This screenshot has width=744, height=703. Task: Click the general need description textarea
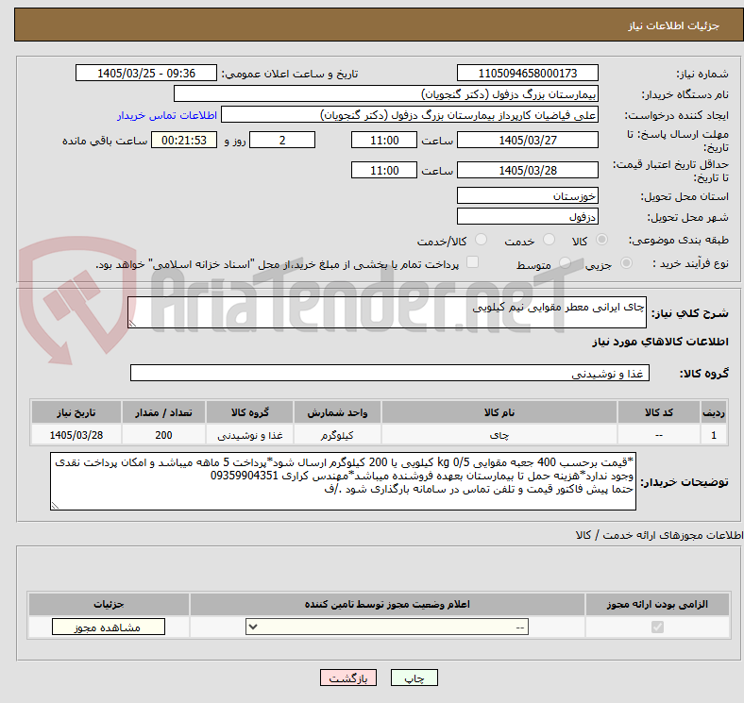click(387, 312)
